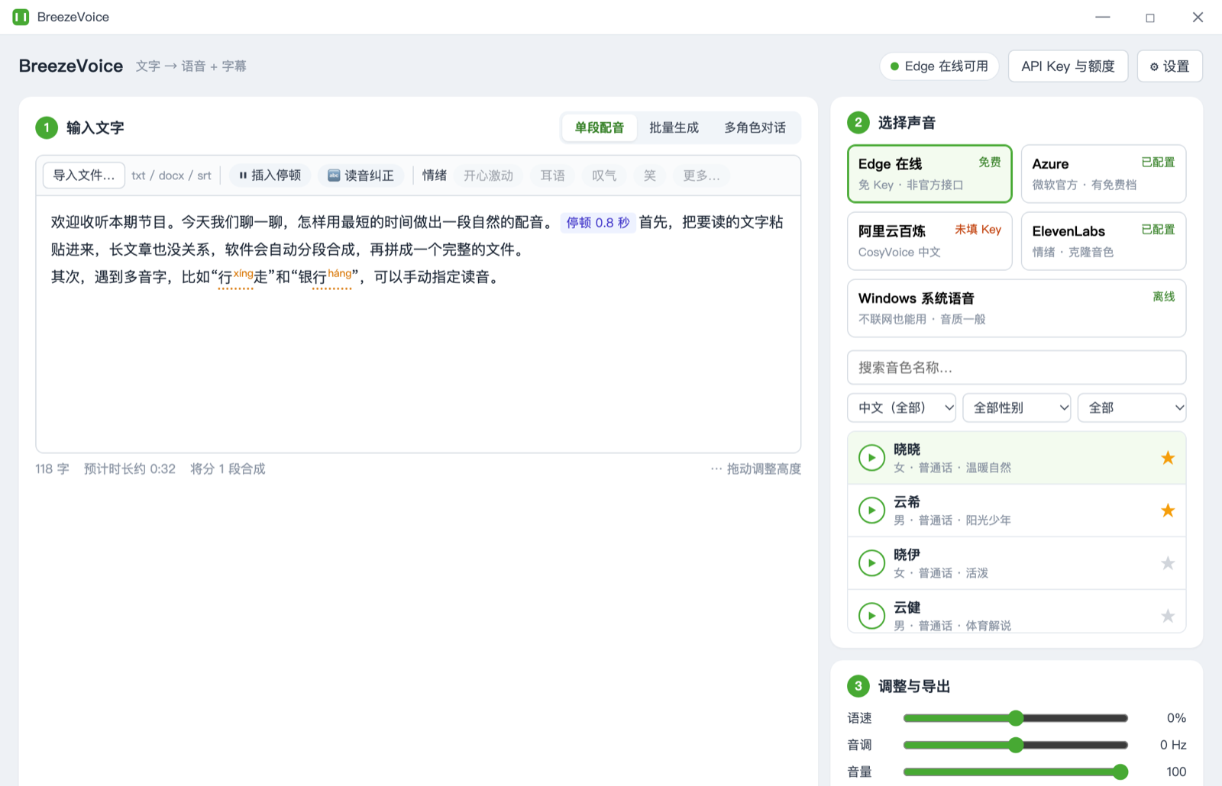Adjust the 音调 pitch slider
The height and width of the screenshot is (786, 1222).
[x=1016, y=745]
